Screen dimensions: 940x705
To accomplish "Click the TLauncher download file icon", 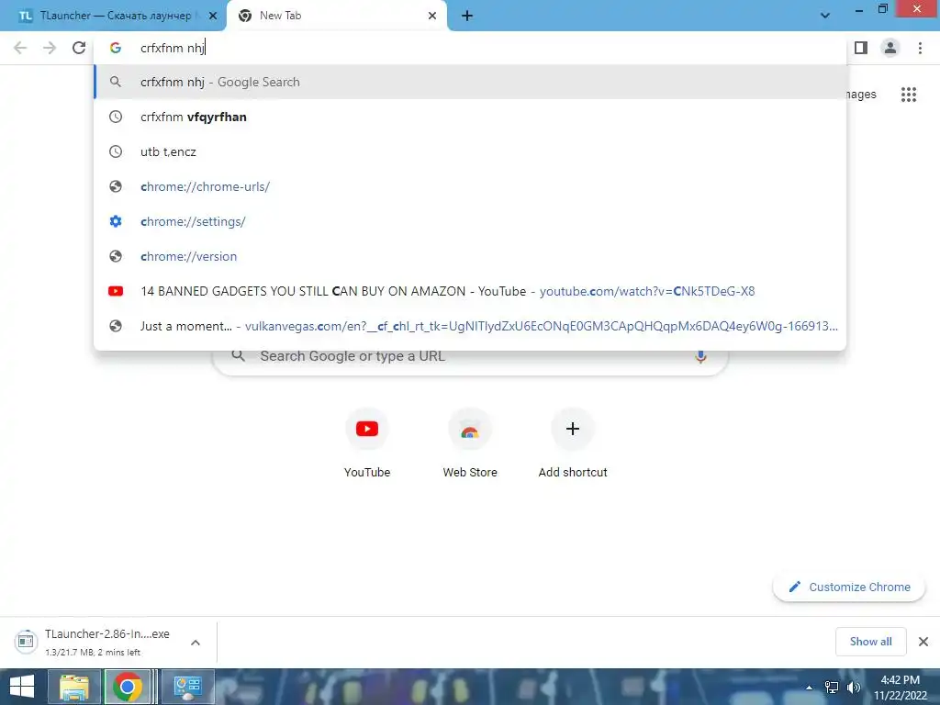I will (26, 642).
